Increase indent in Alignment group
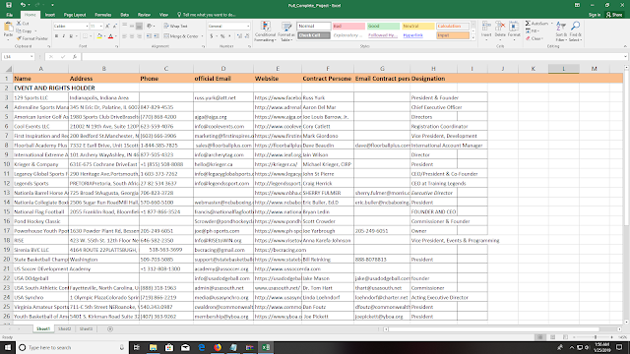 point(156,36)
